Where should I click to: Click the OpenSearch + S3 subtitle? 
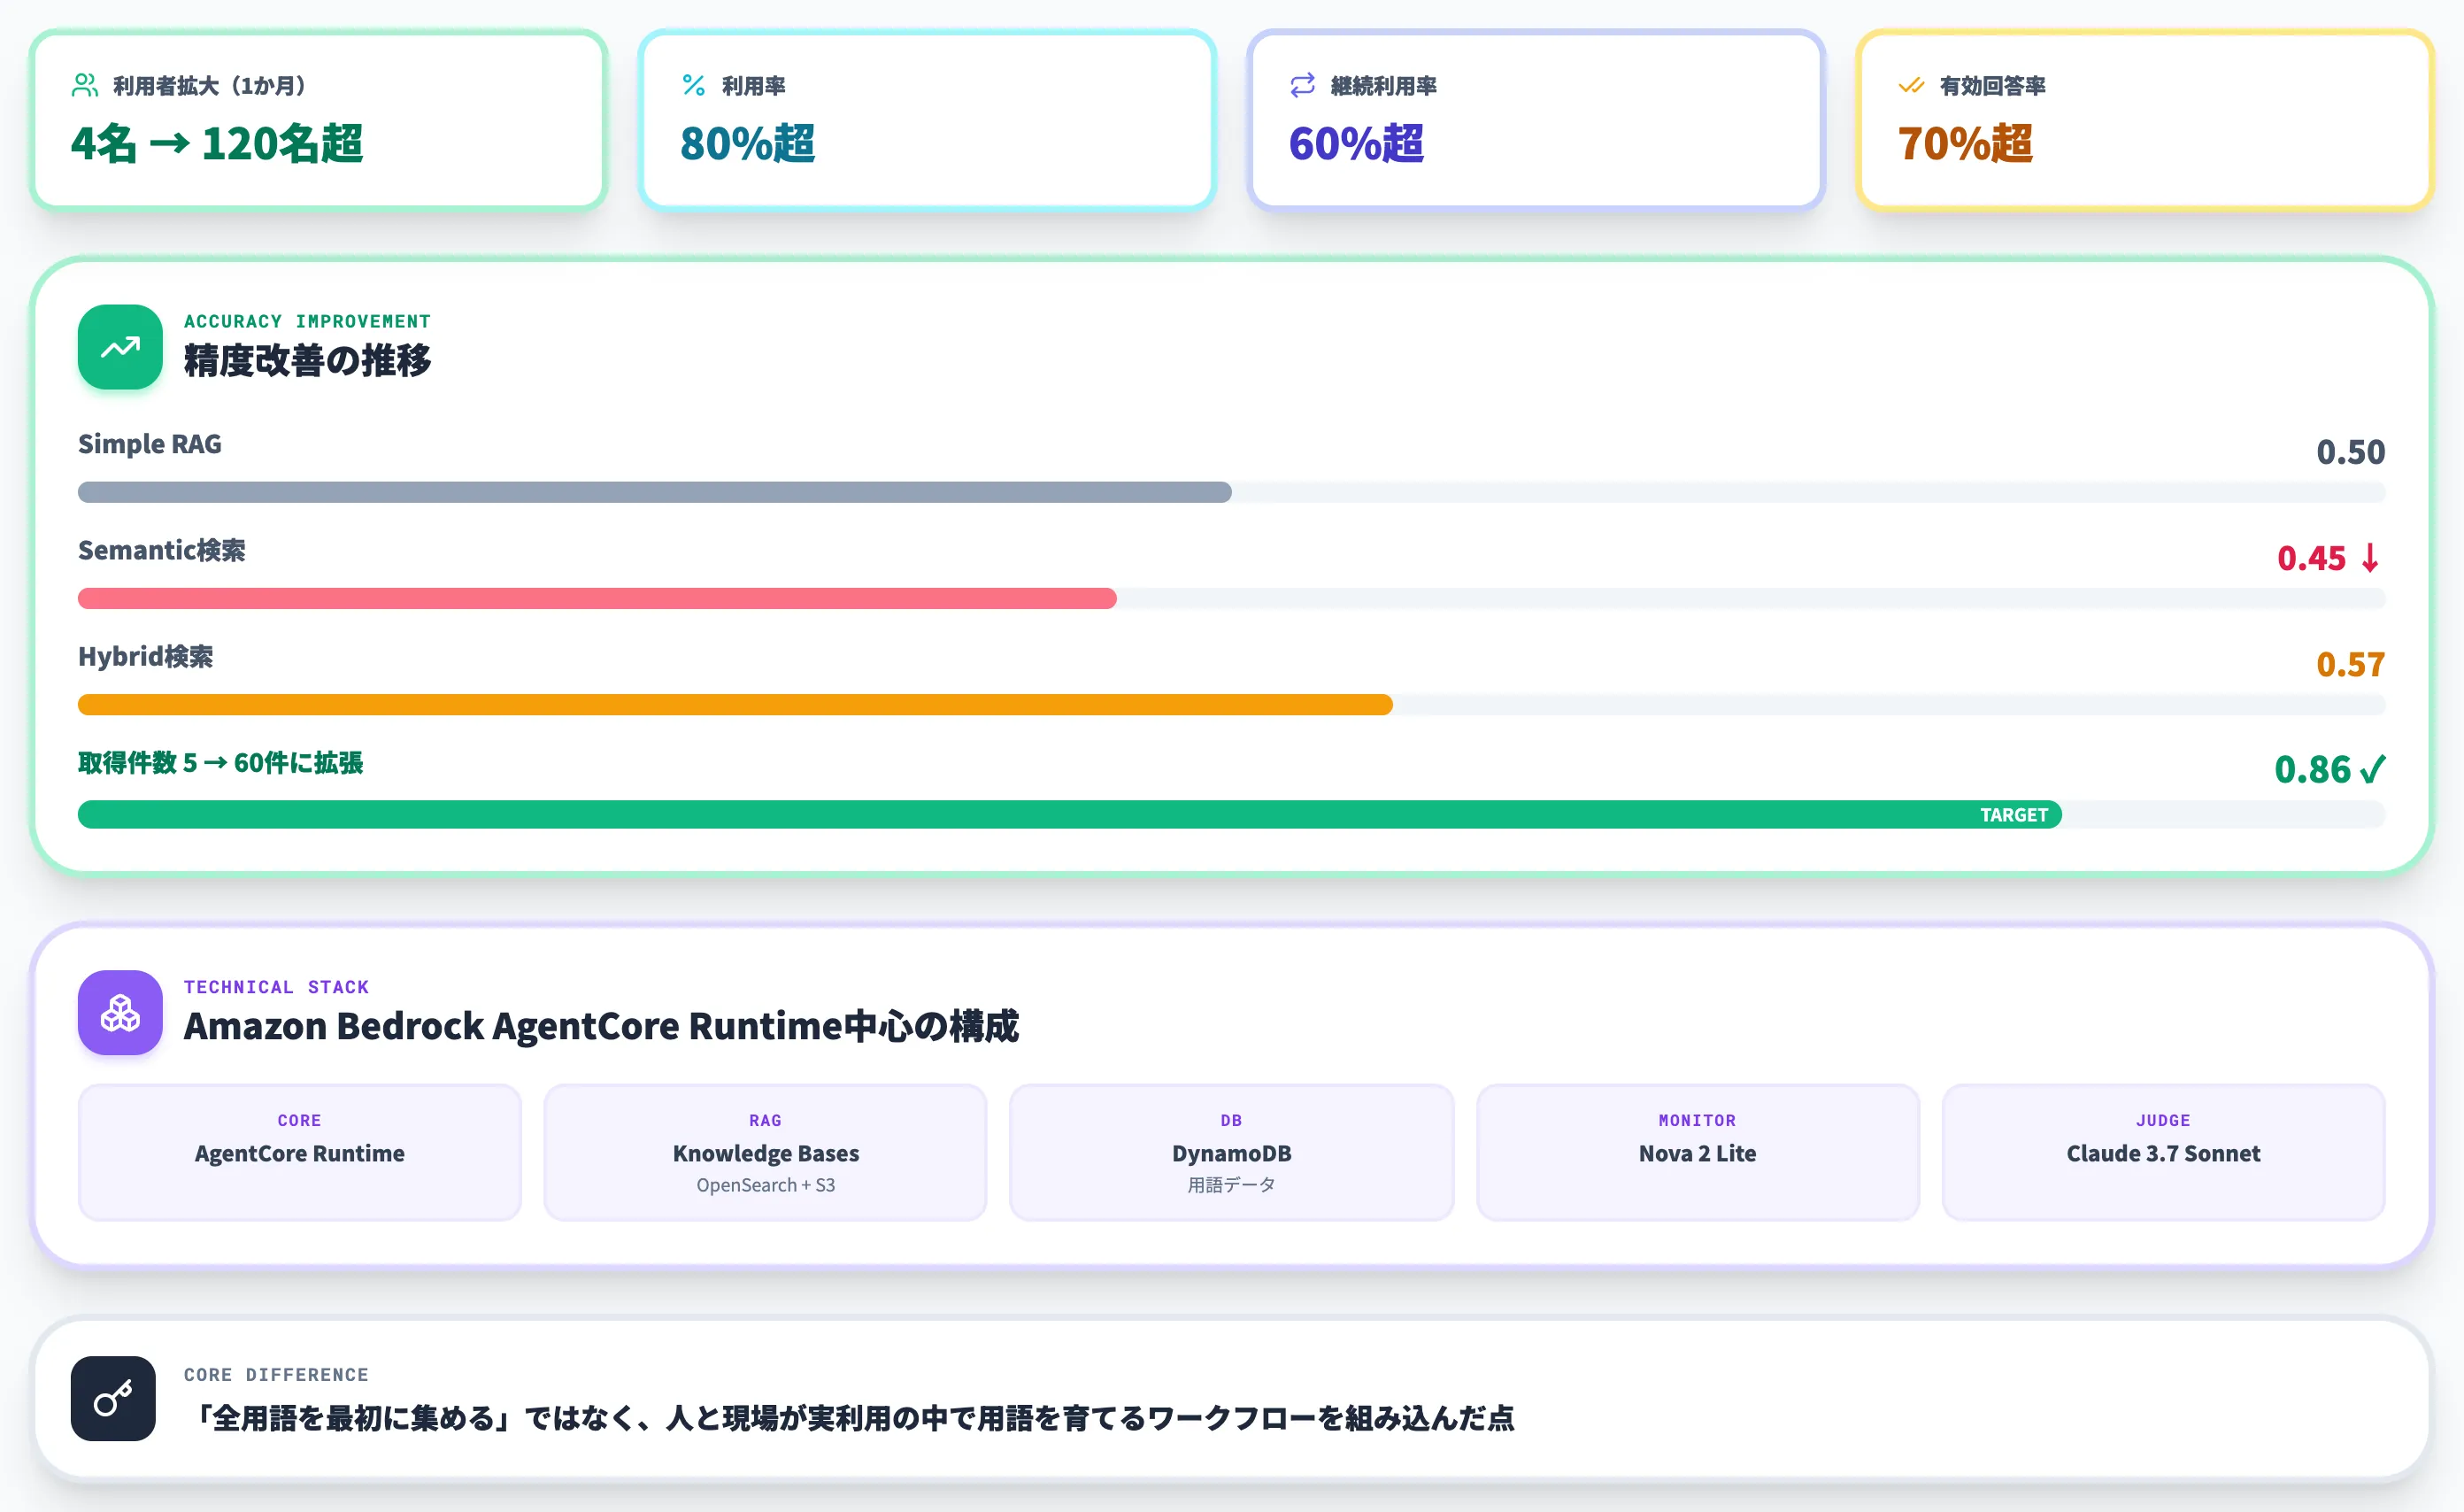click(765, 1185)
